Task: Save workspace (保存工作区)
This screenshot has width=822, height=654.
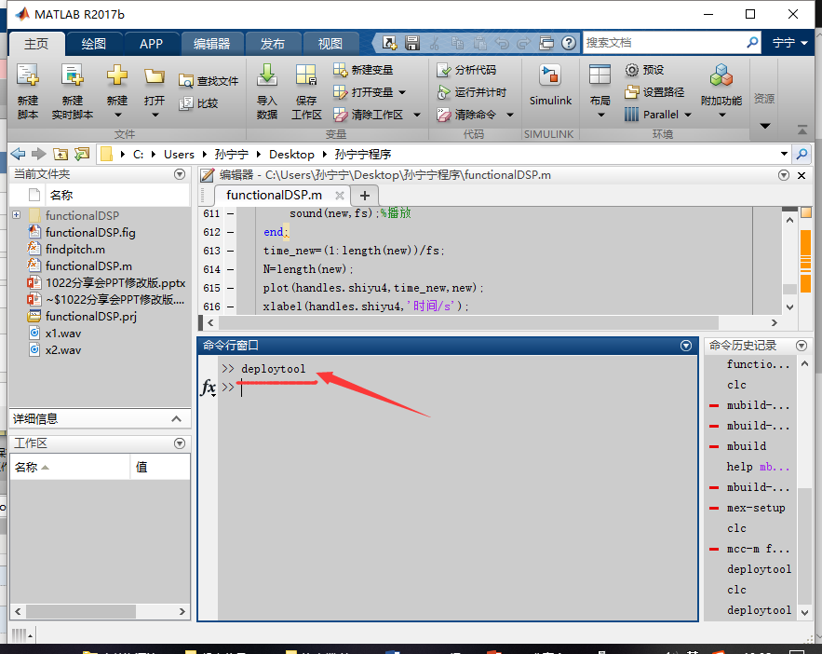Action: [x=306, y=91]
